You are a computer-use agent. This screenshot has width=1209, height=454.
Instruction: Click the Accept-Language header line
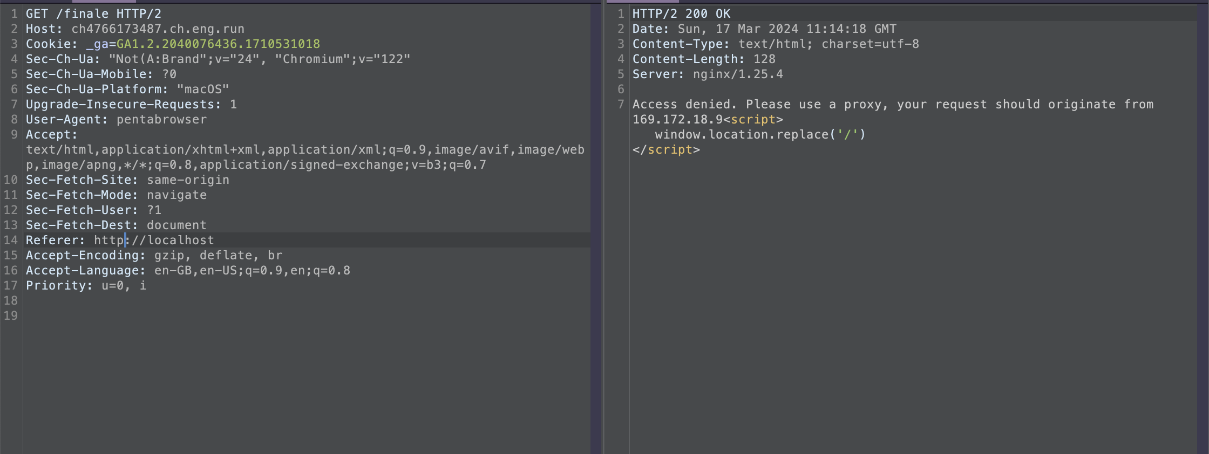[188, 270]
